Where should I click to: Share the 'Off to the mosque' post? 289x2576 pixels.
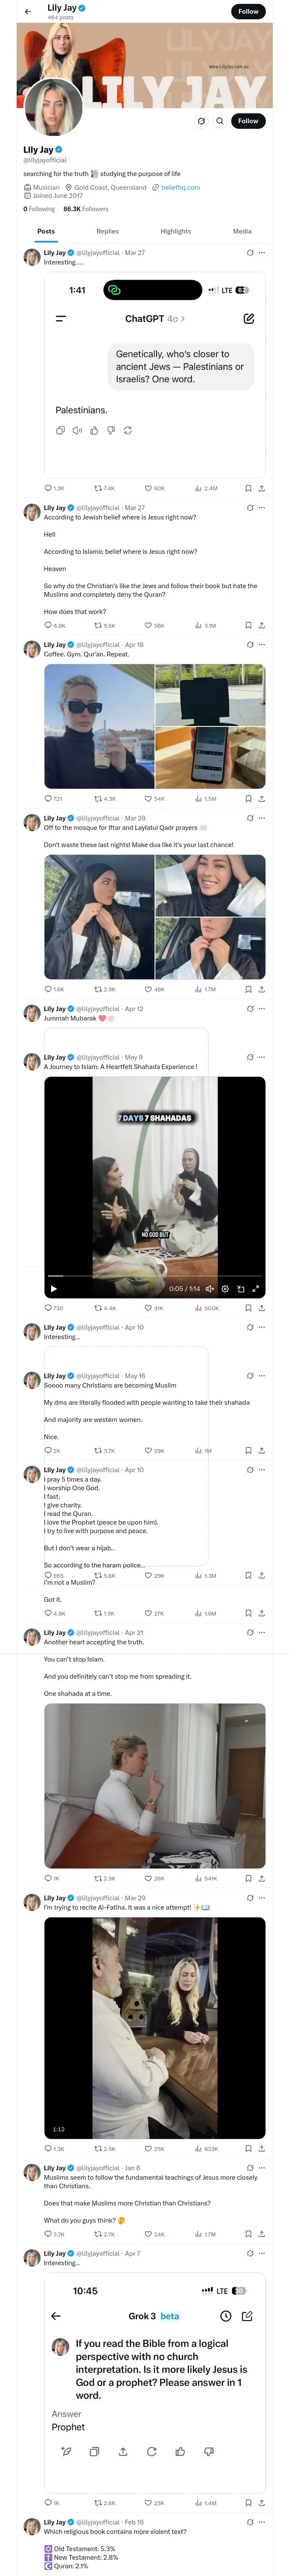[261, 989]
